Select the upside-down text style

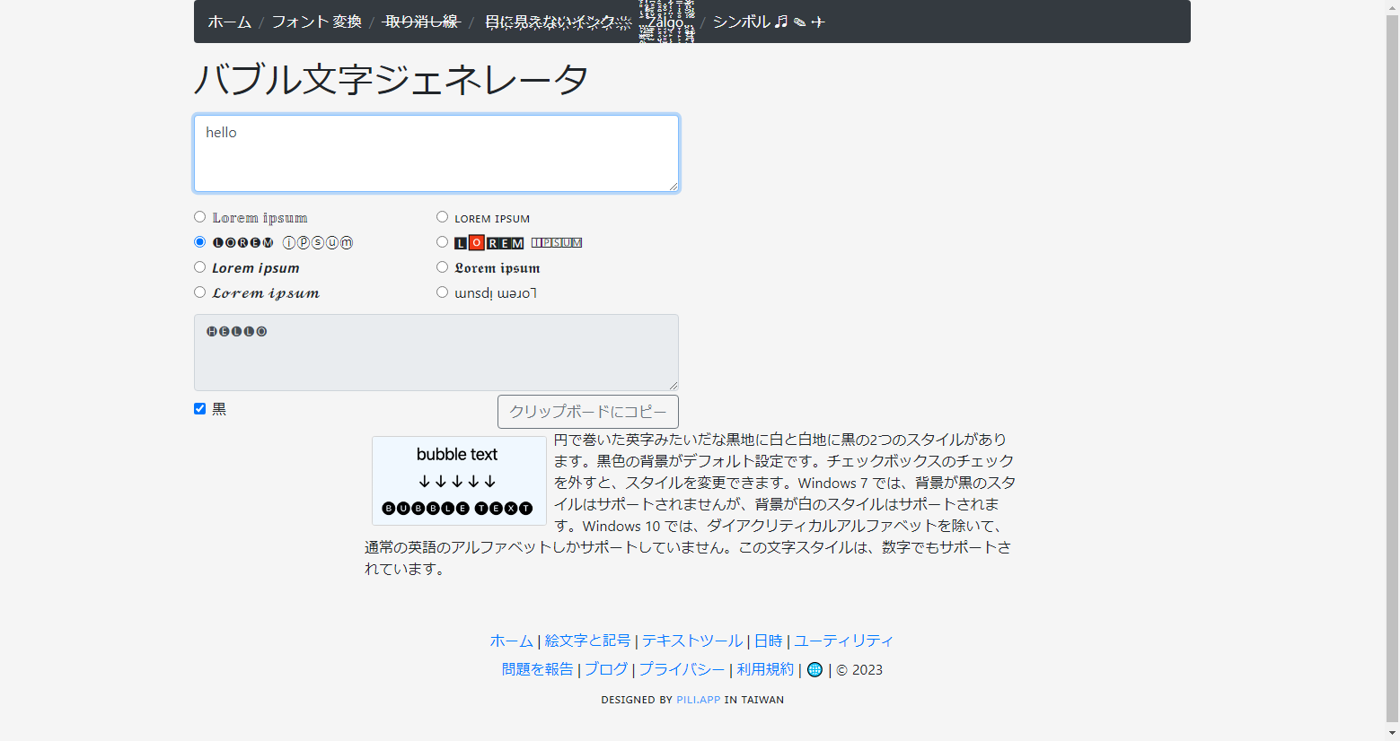(442, 291)
